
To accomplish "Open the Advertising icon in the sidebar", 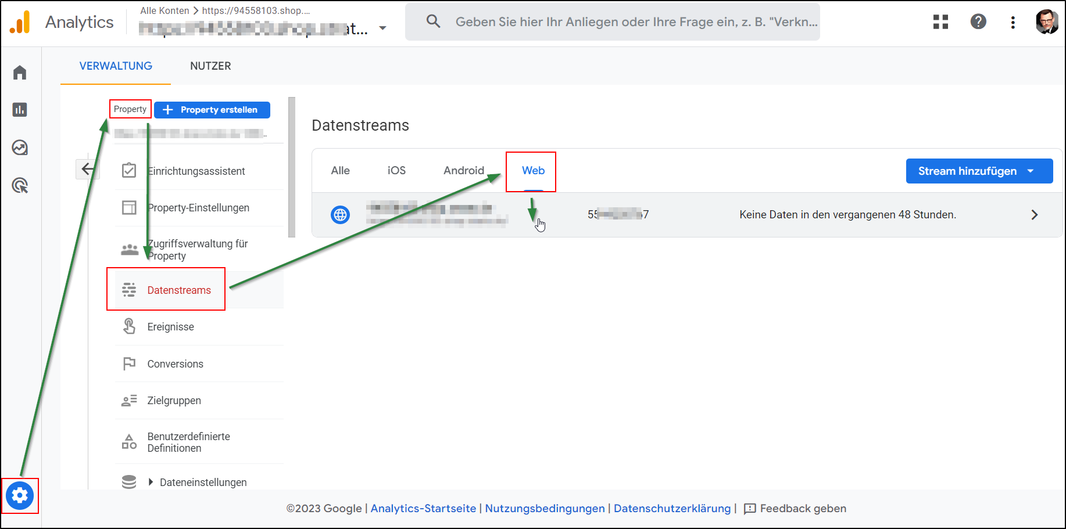I will [20, 186].
